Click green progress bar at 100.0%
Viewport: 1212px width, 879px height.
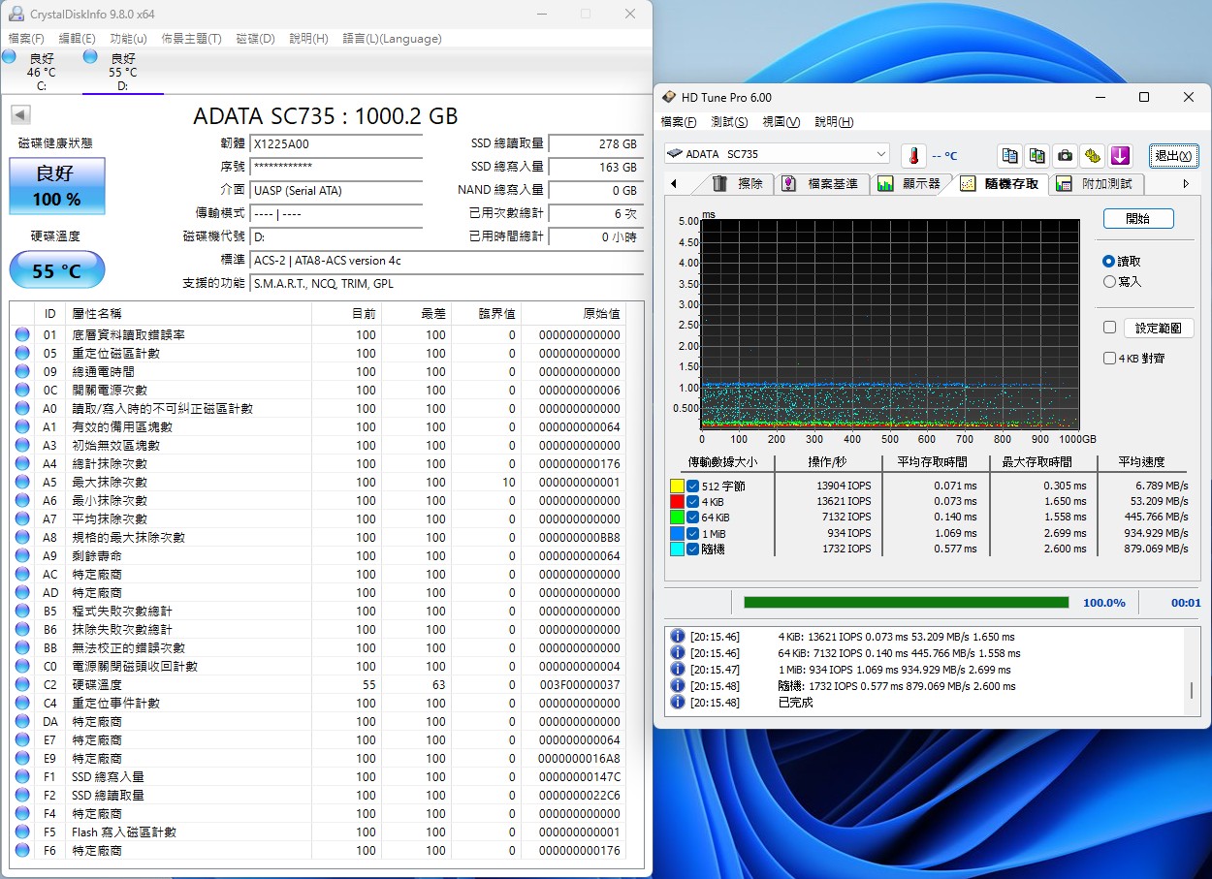click(906, 602)
